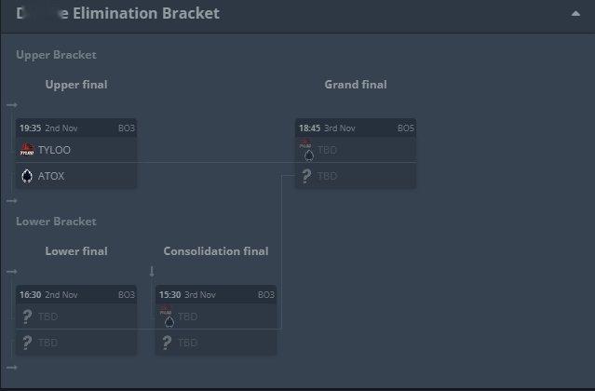Open Upper final match header 19:35 2nd Nov

point(76,128)
